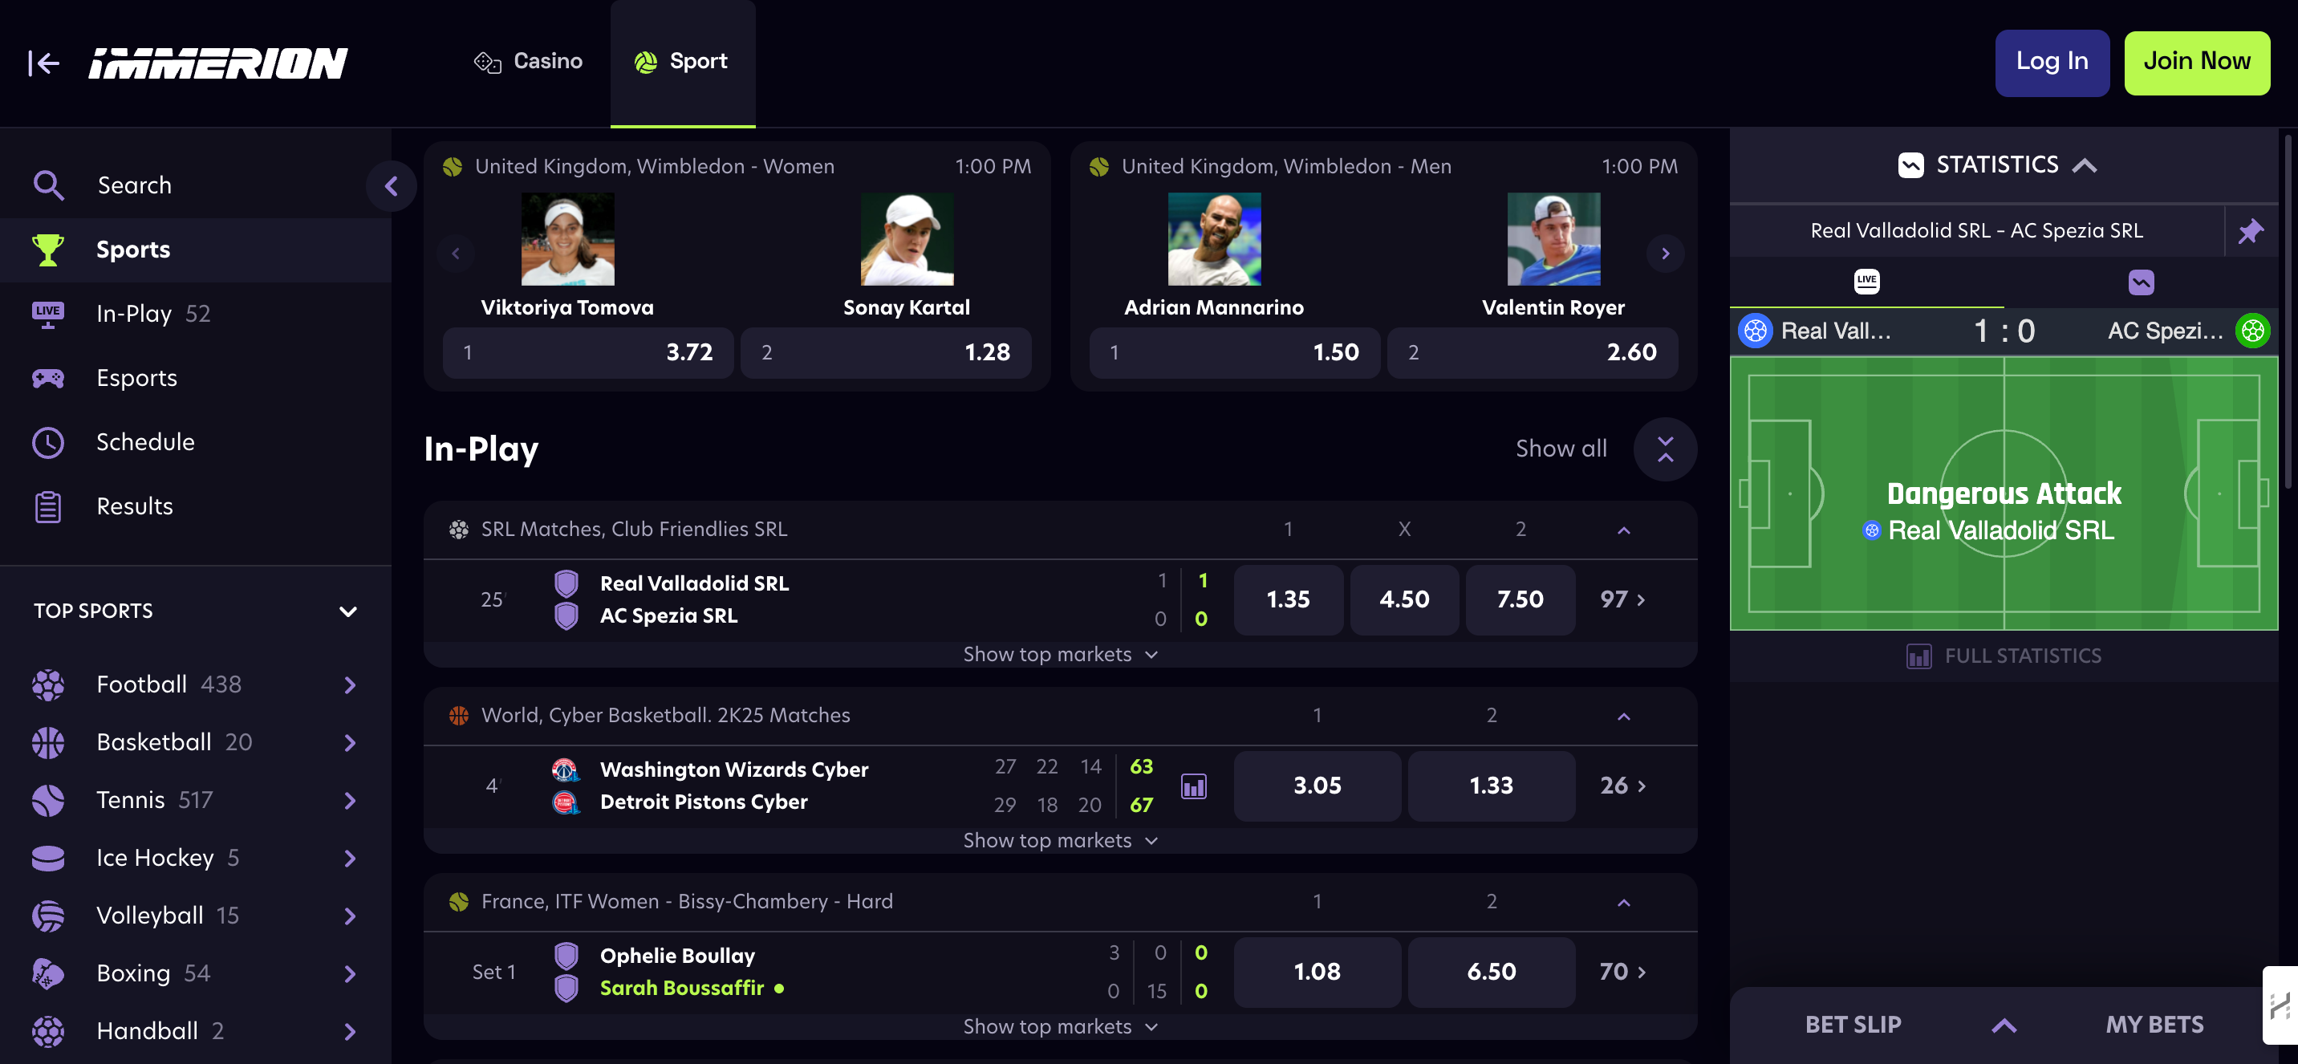Click Adrian Mannarino's player photo
2298x1064 pixels.
click(1214, 239)
